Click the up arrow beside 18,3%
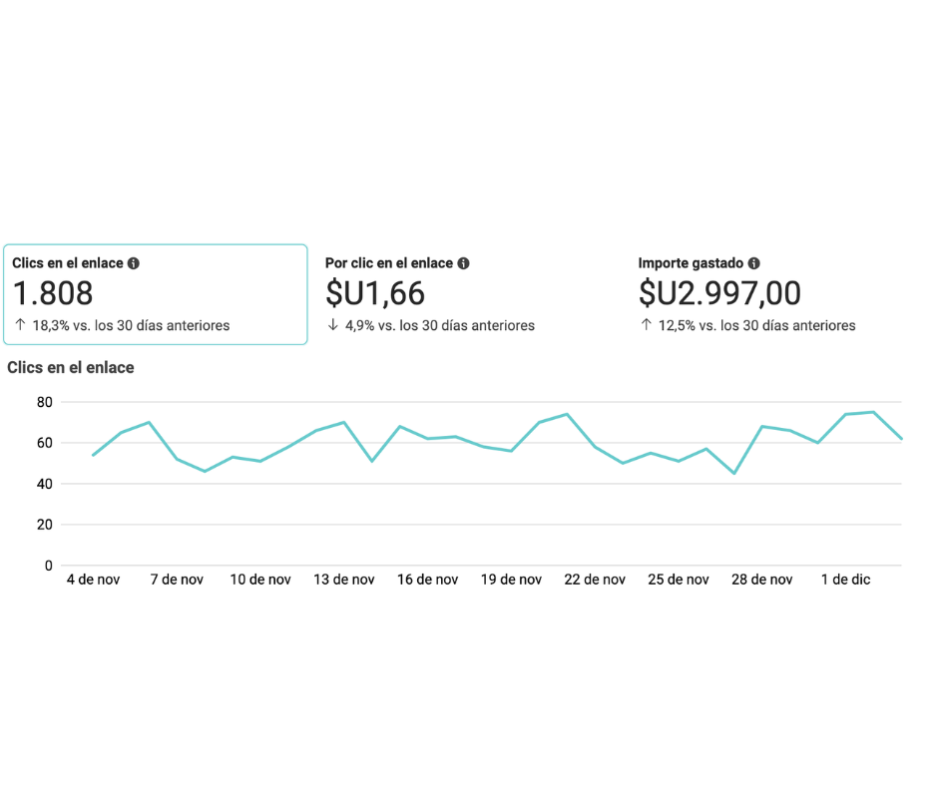 coord(20,325)
